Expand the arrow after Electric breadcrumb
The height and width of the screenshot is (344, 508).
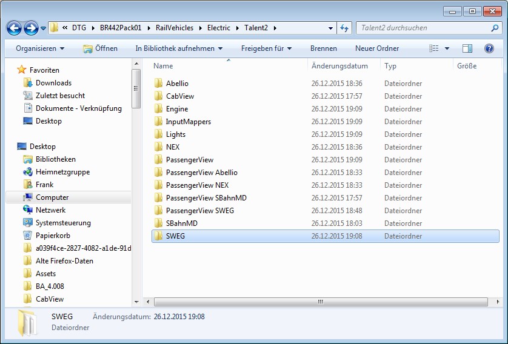click(238, 28)
